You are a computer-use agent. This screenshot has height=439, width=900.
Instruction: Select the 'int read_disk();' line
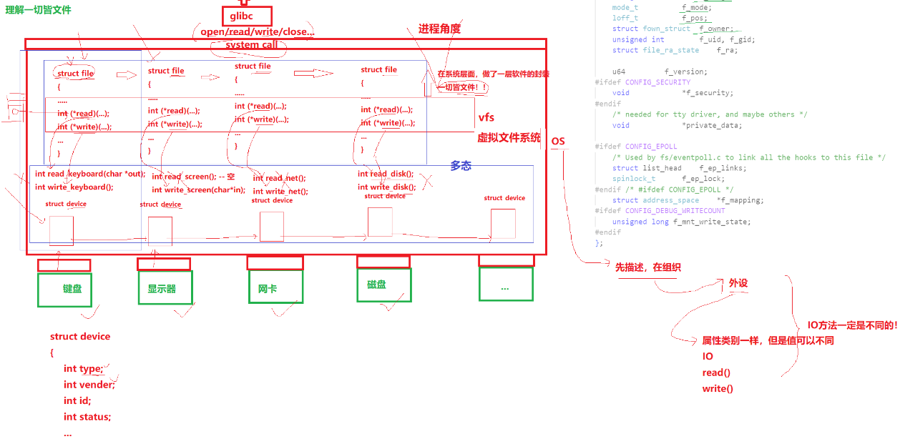click(x=386, y=174)
